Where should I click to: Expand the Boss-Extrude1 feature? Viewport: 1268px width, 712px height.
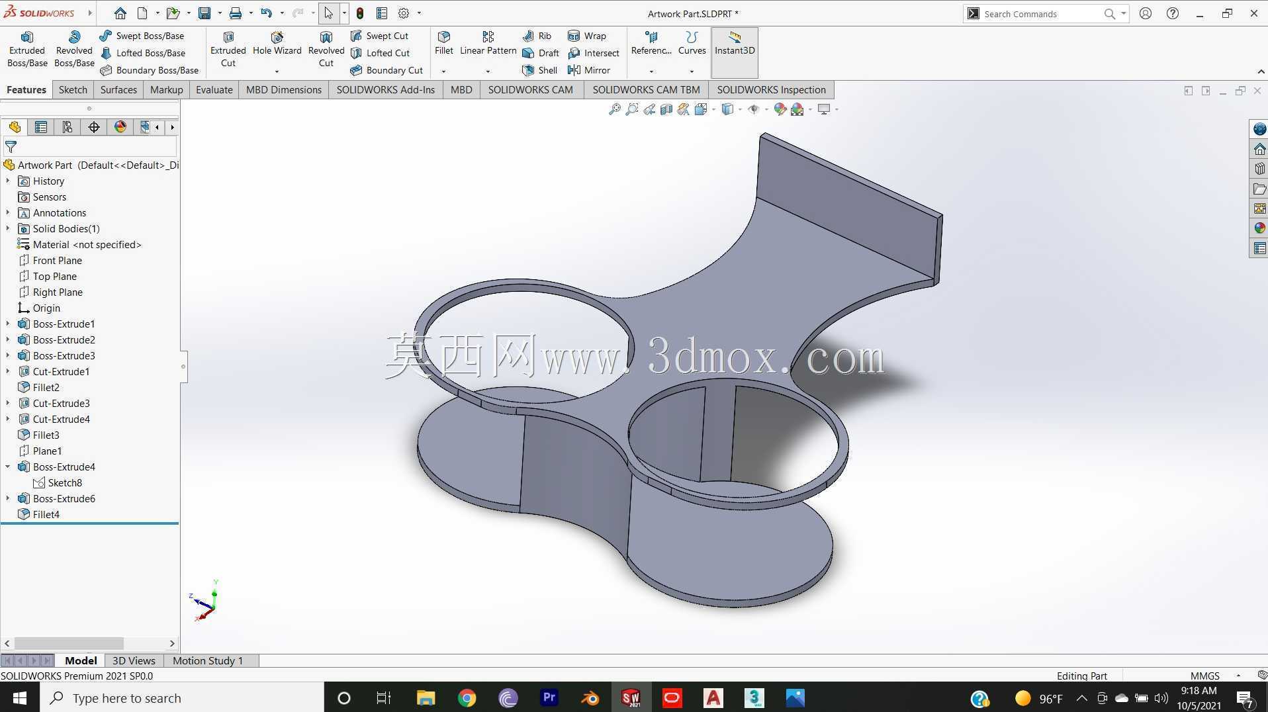click(8, 324)
